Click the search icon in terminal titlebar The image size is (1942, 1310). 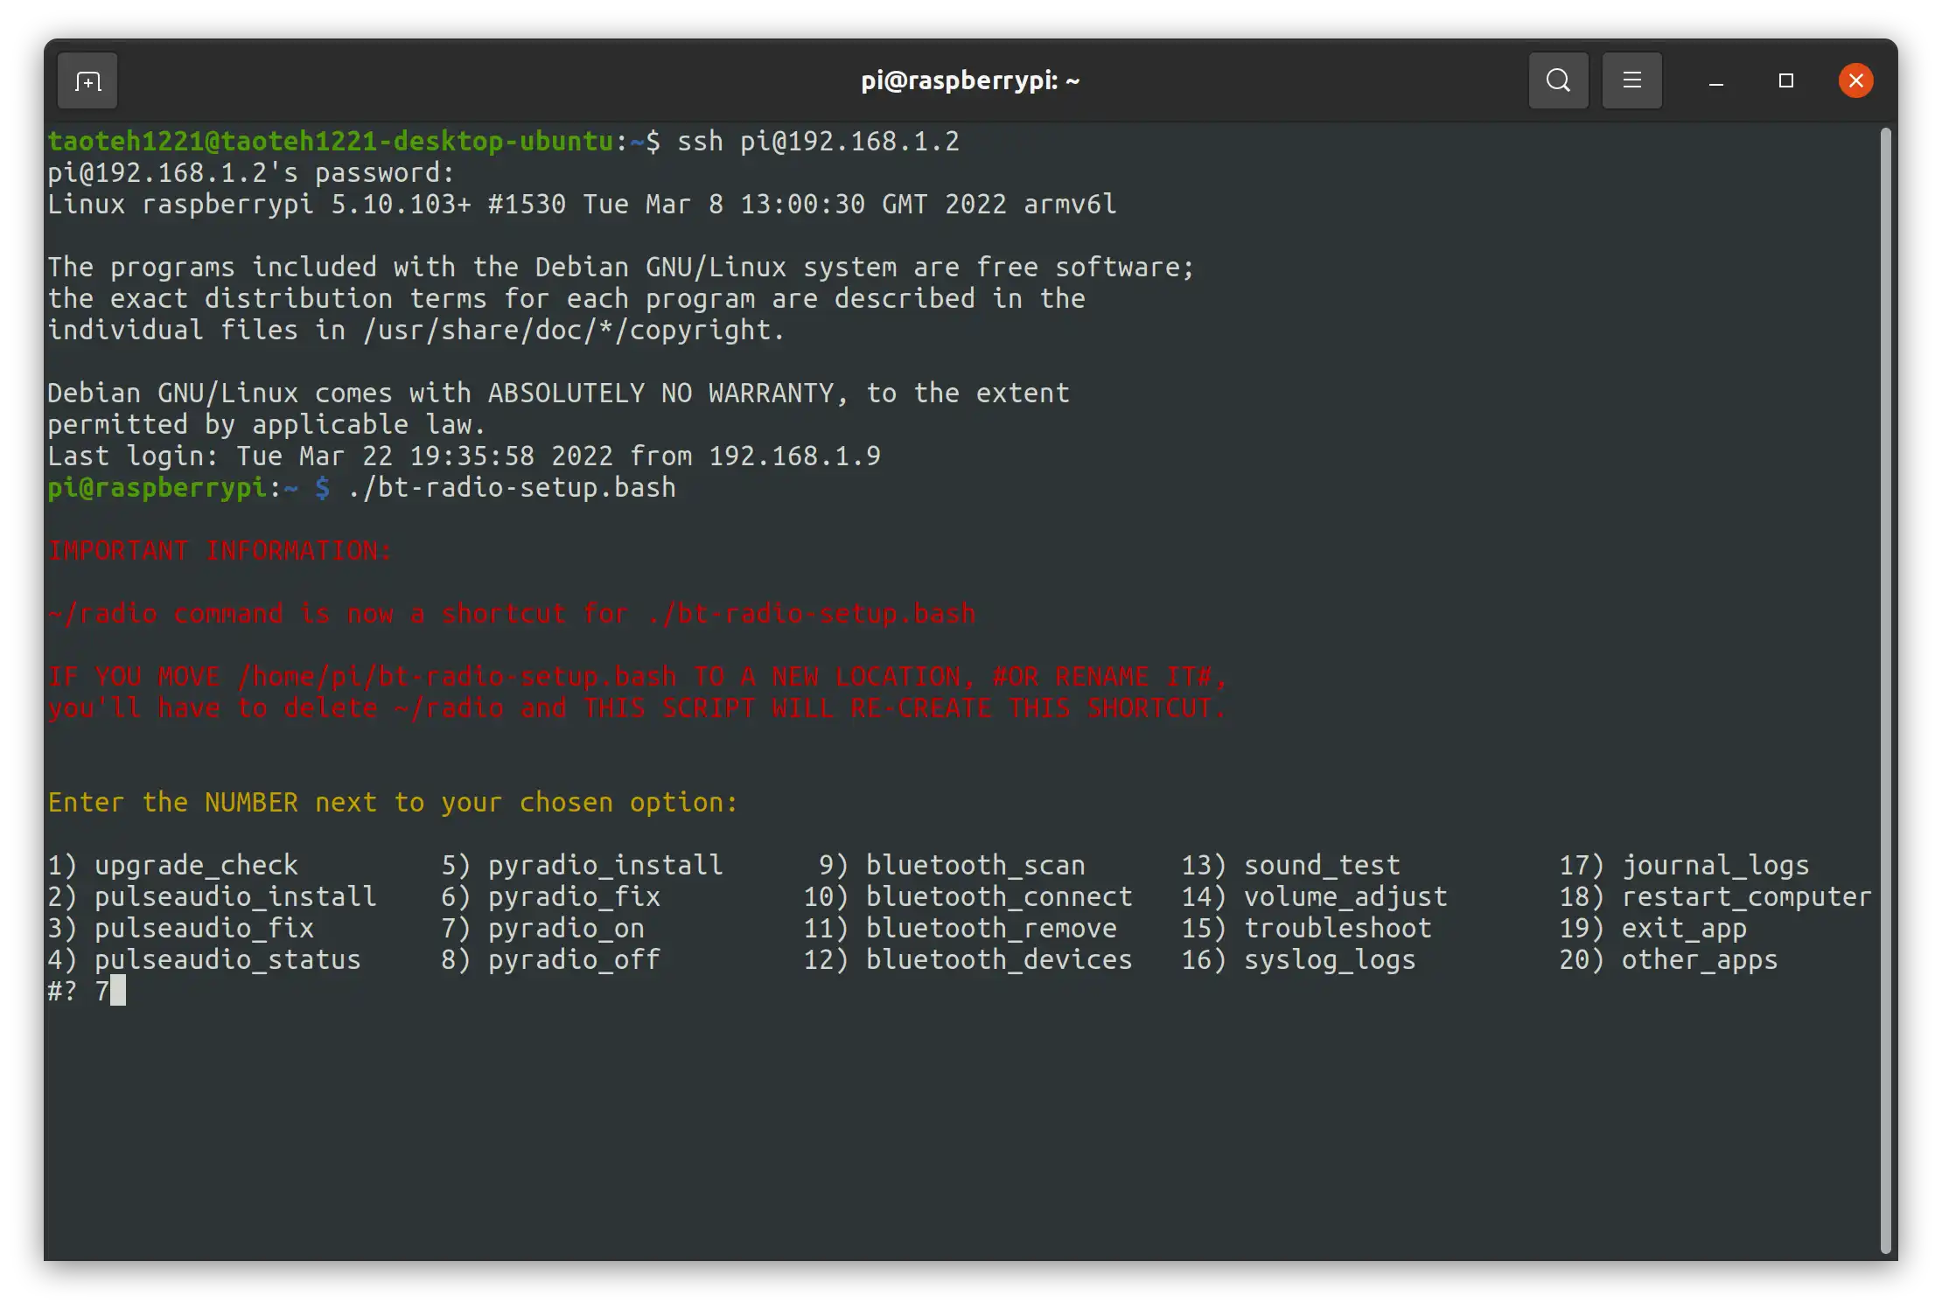pyautogui.click(x=1557, y=80)
